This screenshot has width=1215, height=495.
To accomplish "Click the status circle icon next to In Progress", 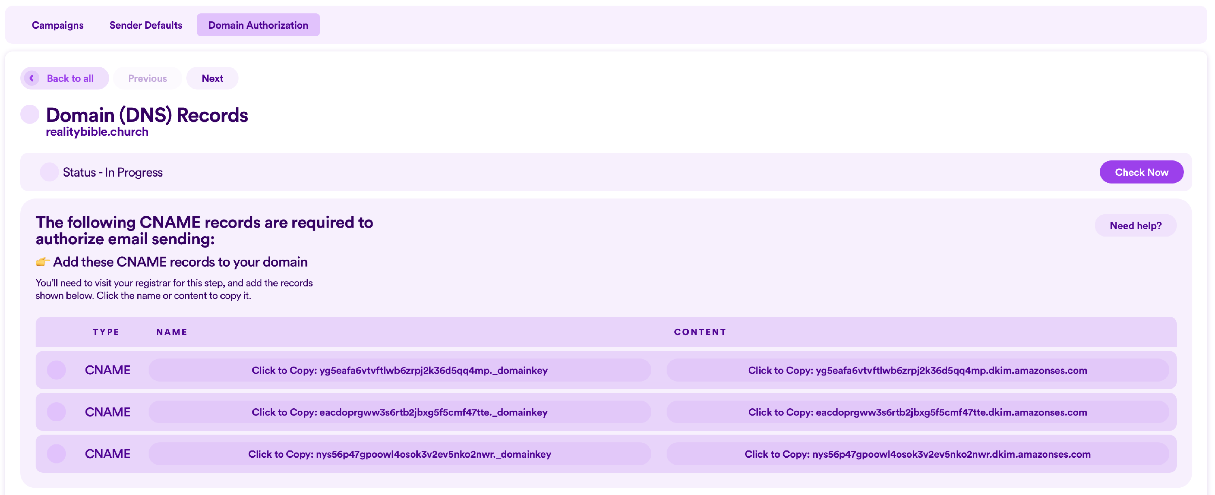I will (x=49, y=172).
